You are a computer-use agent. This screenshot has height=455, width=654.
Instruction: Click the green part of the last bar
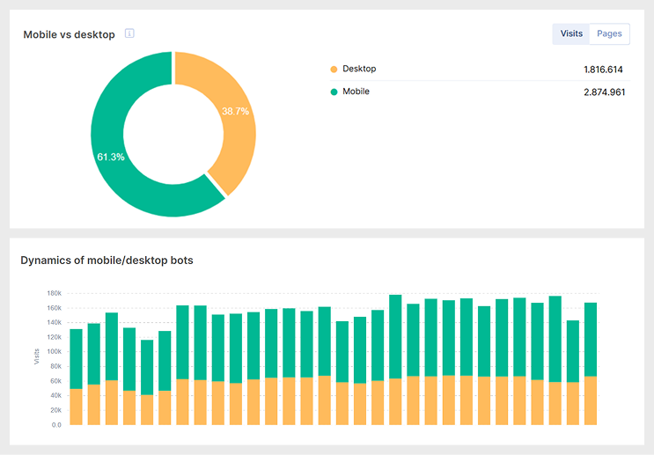click(591, 339)
